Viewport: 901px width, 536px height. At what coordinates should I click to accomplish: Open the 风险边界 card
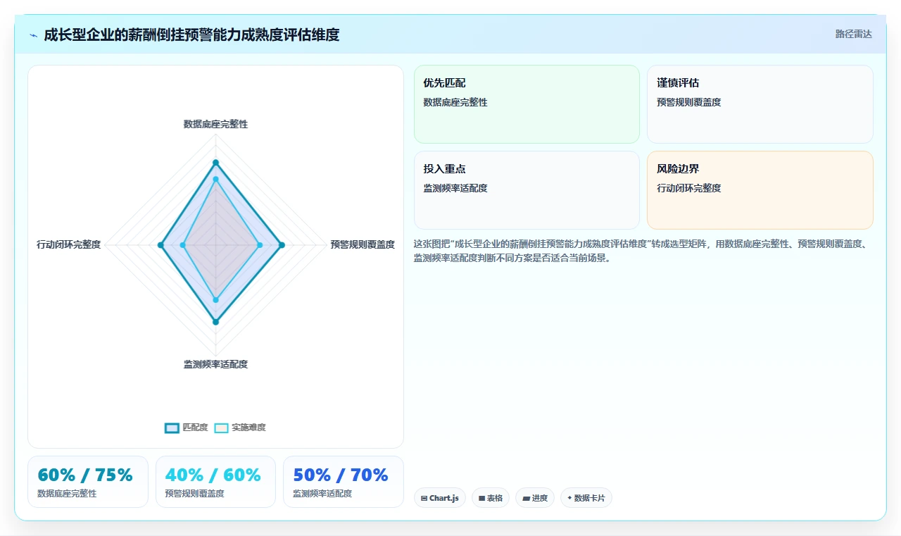click(x=760, y=190)
